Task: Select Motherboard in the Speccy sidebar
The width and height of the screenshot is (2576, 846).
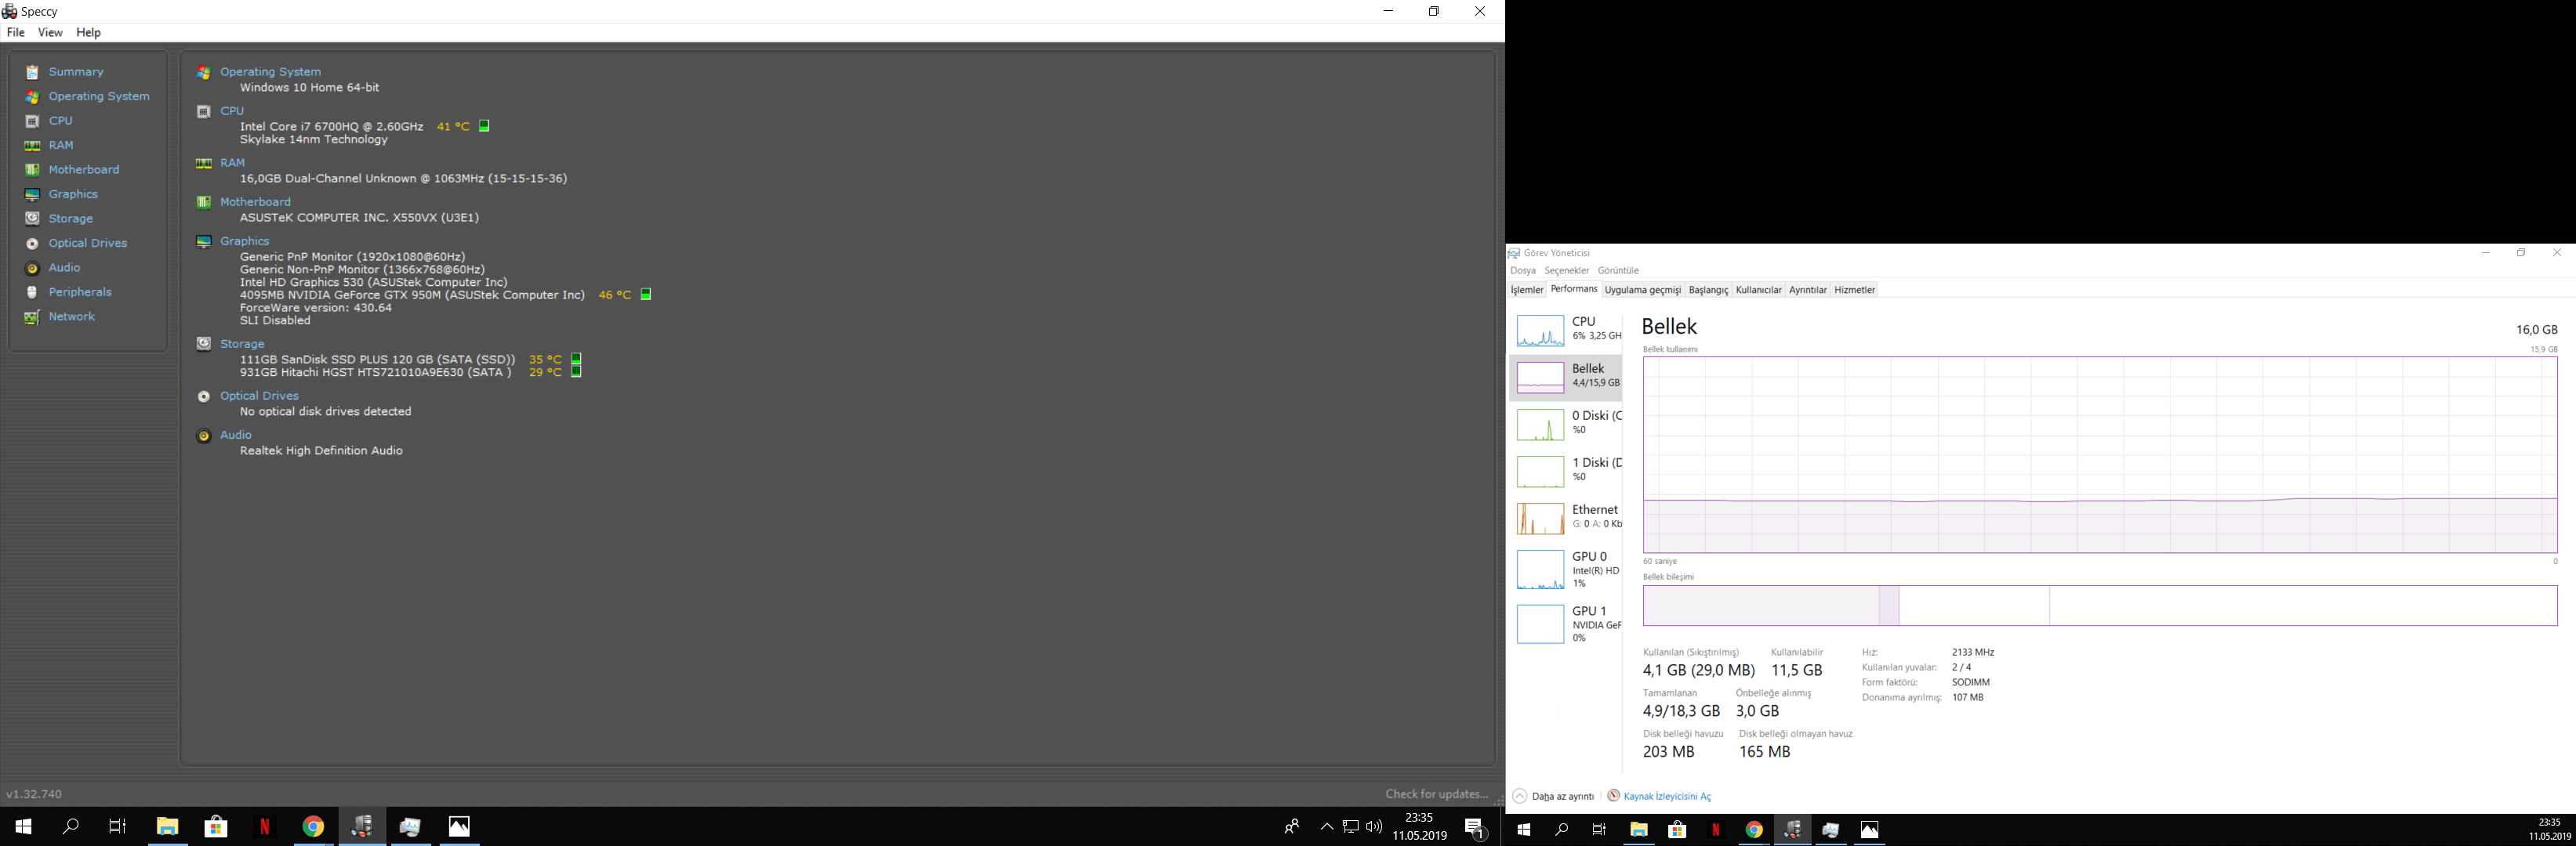Action: (x=83, y=170)
